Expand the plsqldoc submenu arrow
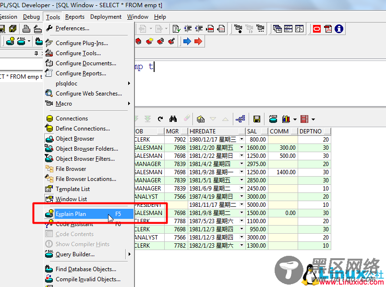 coord(129,84)
